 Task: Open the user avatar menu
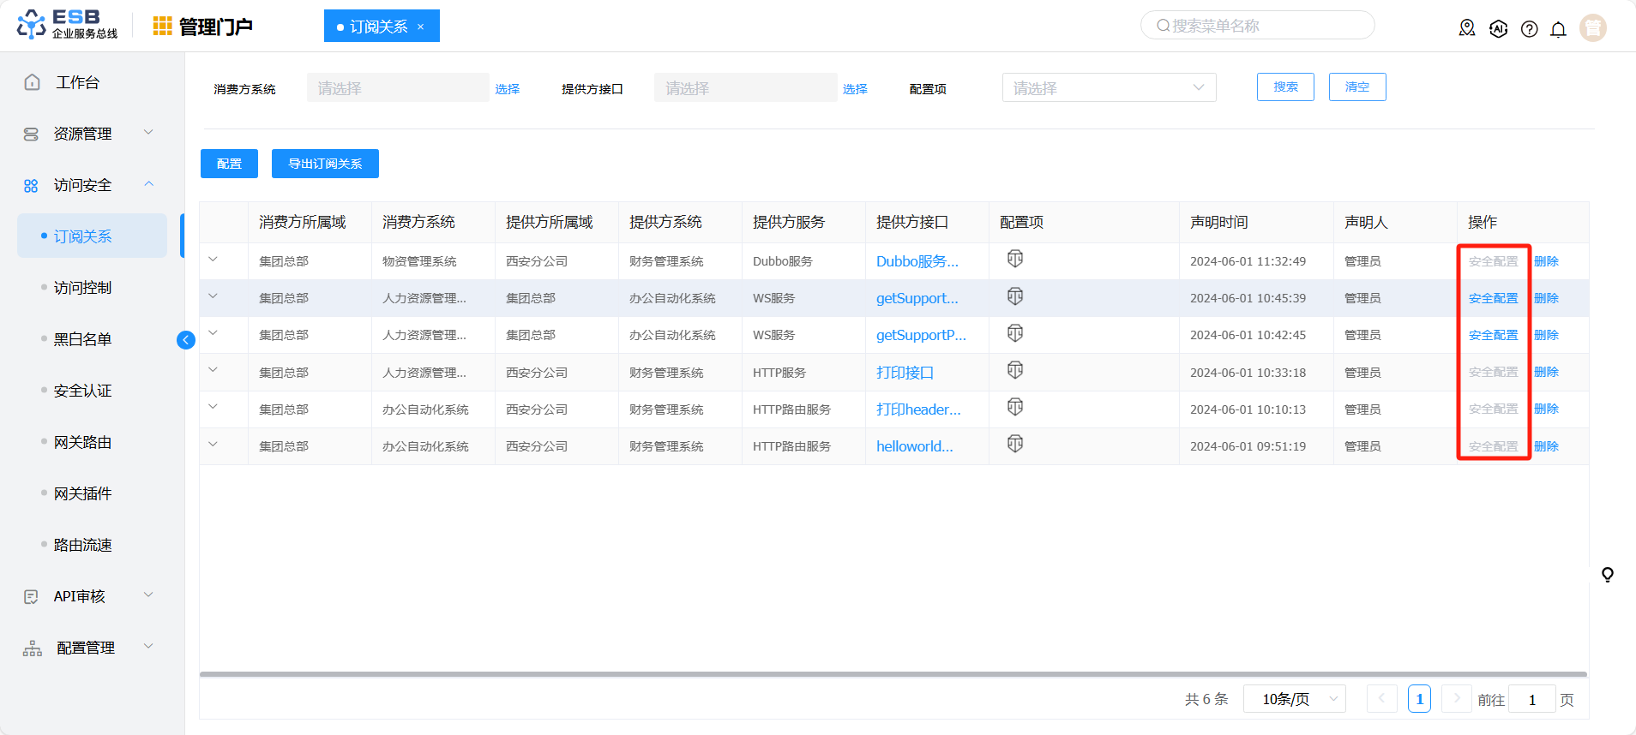pos(1592,28)
